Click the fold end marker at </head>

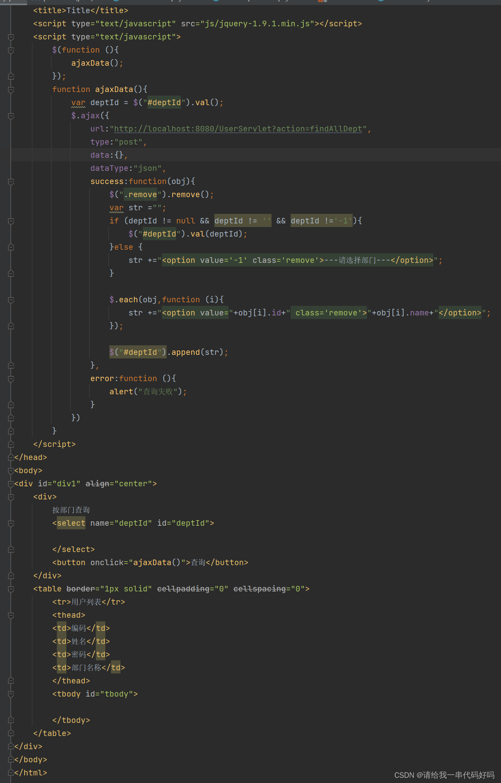click(x=11, y=458)
